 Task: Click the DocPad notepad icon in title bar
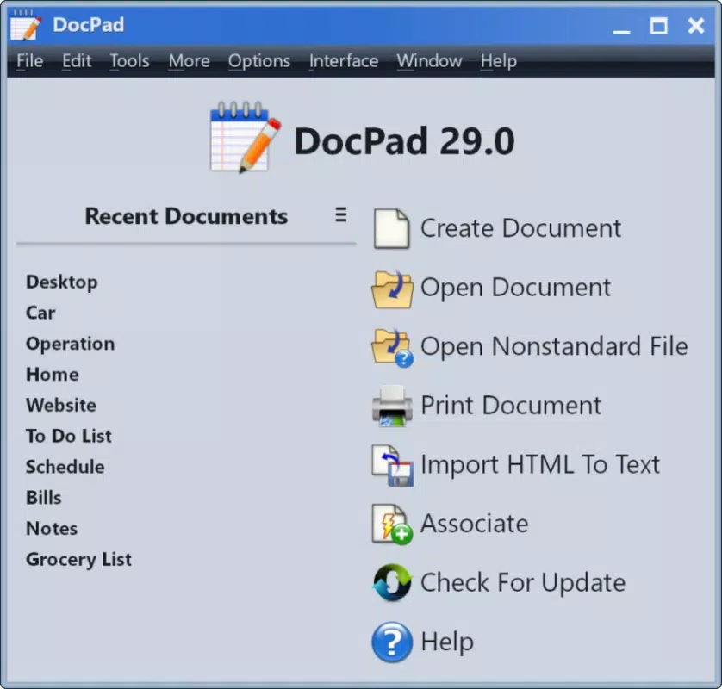pyautogui.click(x=25, y=25)
